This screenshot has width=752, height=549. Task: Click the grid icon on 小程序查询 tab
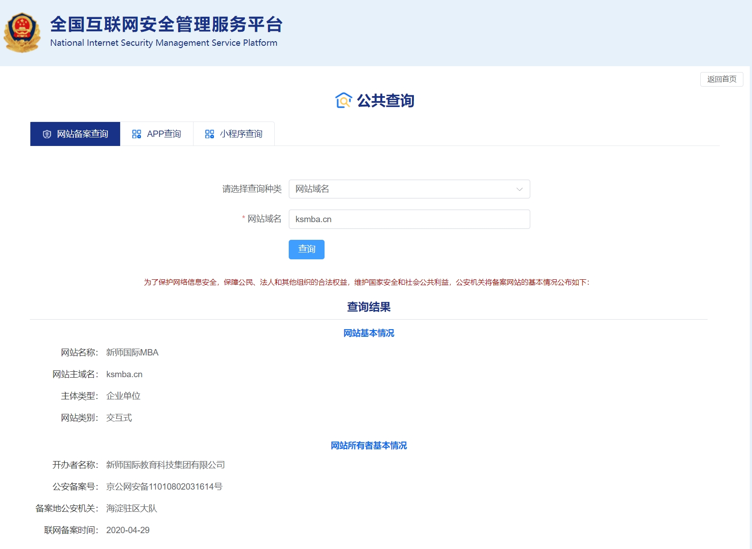point(209,133)
